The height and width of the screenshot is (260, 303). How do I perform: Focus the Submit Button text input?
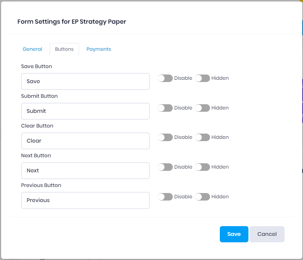[85, 111]
